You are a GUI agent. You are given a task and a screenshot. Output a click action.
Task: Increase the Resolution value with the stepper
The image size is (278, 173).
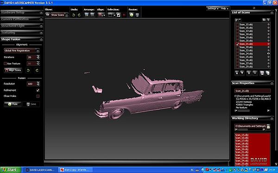click(x=38, y=83)
